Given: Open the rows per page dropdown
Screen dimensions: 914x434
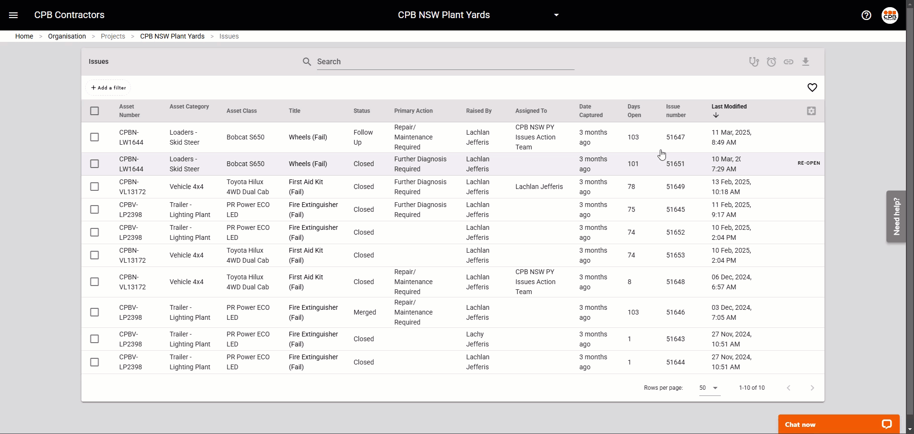Looking at the screenshot, I should 709,388.
